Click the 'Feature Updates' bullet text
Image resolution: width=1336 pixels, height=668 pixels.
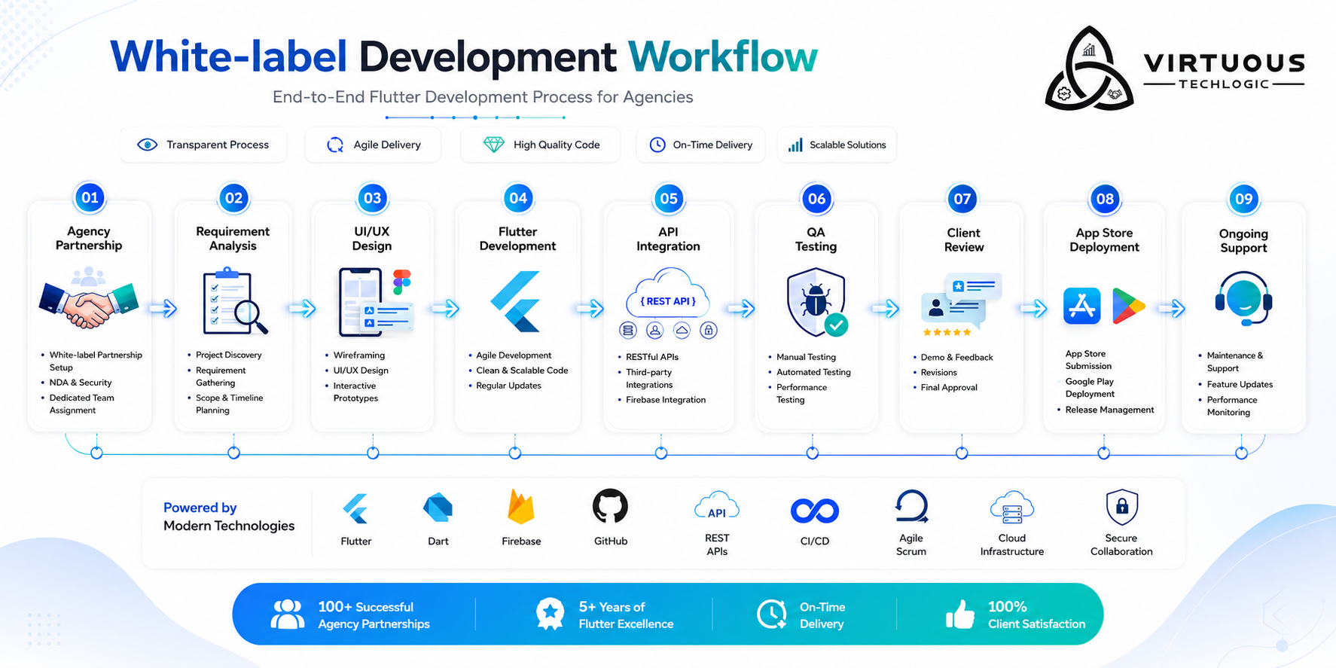[1240, 384]
